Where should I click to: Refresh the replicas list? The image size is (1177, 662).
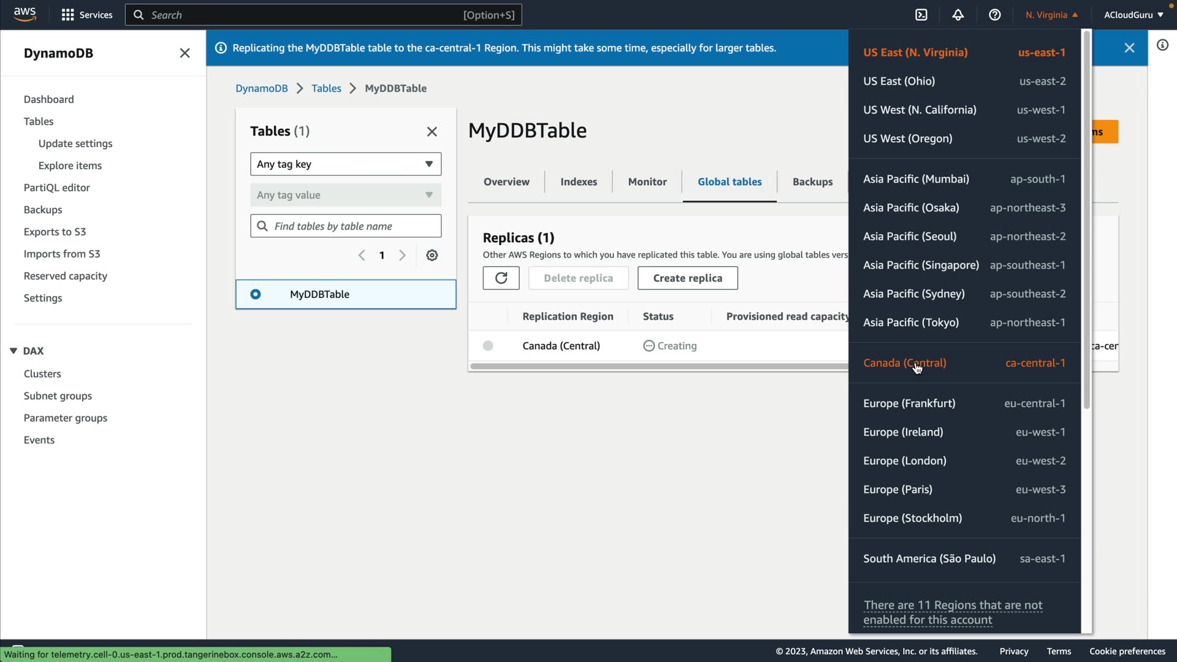[501, 278]
